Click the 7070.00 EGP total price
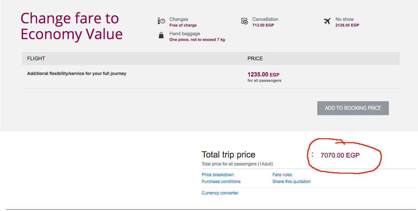Image resolution: width=418 pixels, height=211 pixels. tap(340, 155)
